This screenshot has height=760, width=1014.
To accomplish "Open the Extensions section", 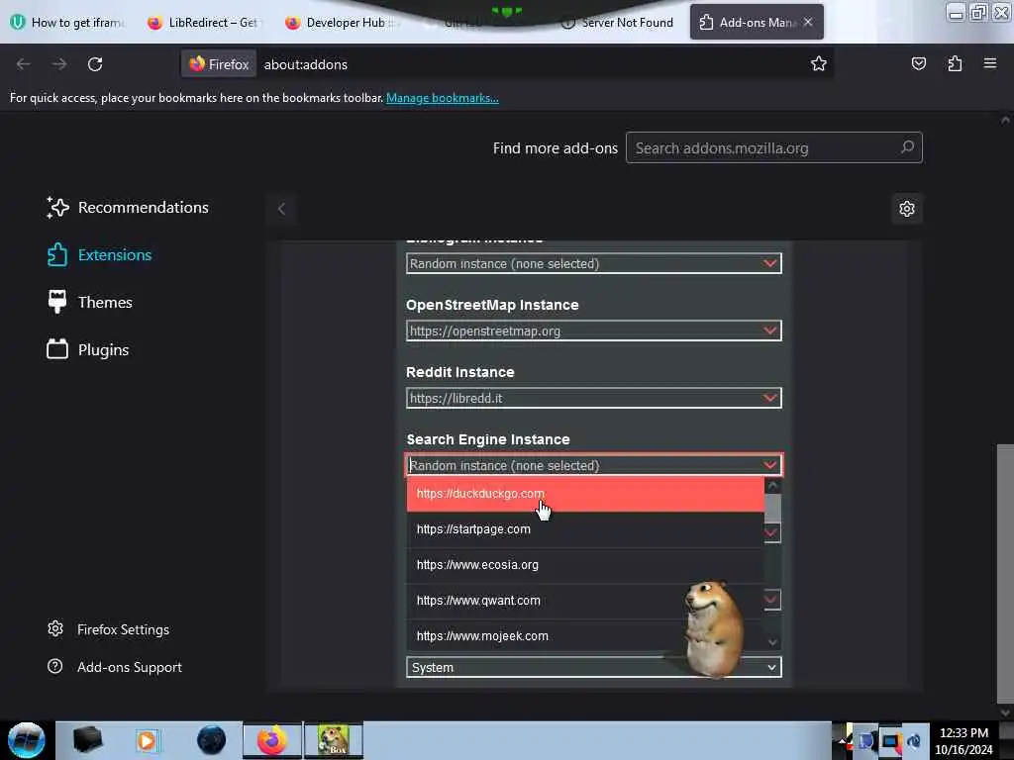I will 99,254.
